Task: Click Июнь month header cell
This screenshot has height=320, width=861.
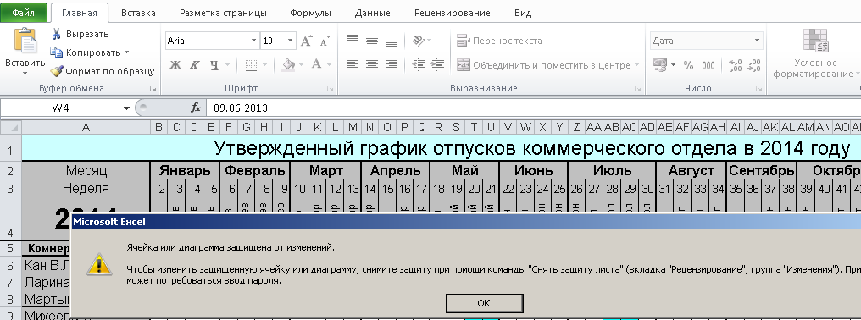Action: [x=533, y=170]
